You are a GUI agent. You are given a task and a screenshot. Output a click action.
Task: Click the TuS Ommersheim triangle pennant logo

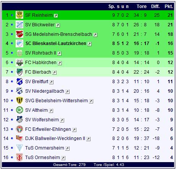click(x=19, y=148)
